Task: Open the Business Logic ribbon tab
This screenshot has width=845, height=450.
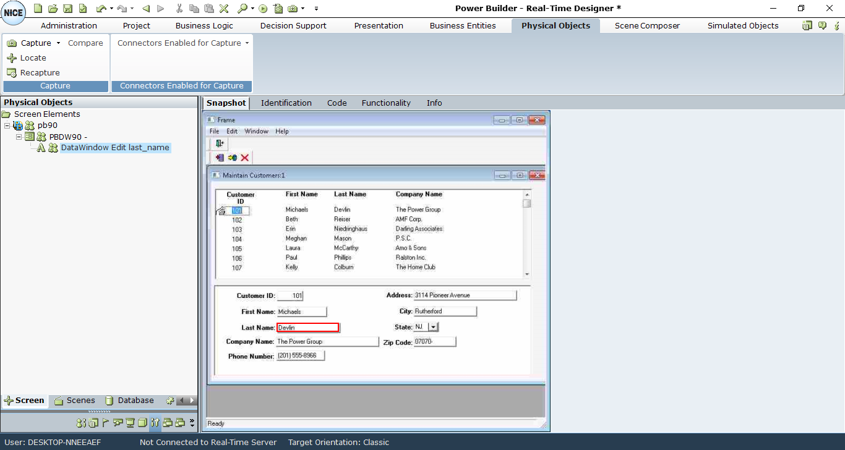Action: point(204,26)
